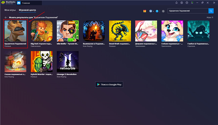Click Hybrid Warrior title text
The image size is (218, 125).
[41, 74]
